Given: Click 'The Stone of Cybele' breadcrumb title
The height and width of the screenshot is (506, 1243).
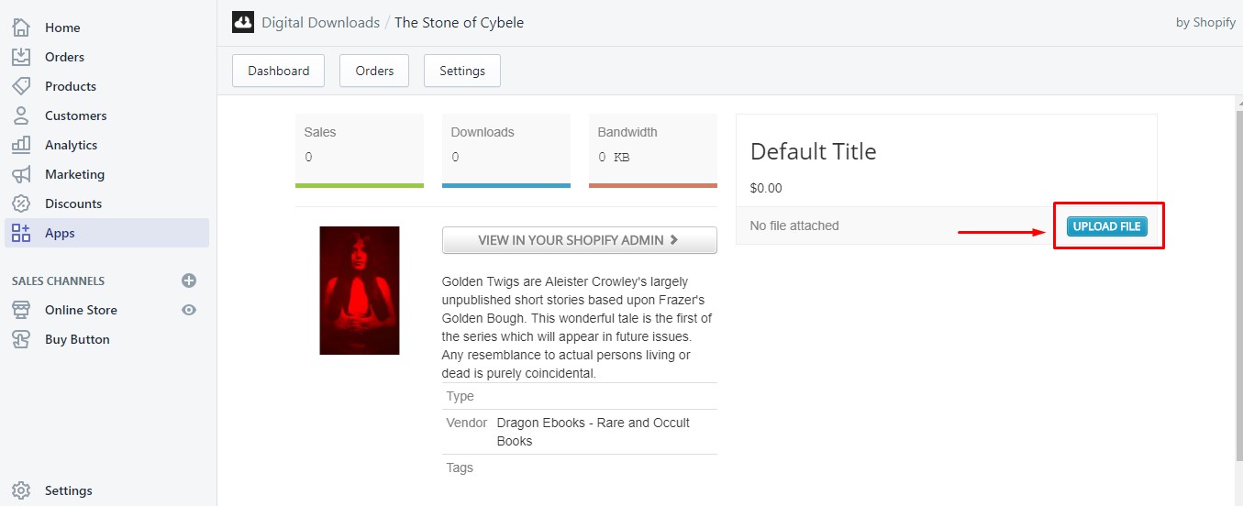Looking at the screenshot, I should [459, 22].
